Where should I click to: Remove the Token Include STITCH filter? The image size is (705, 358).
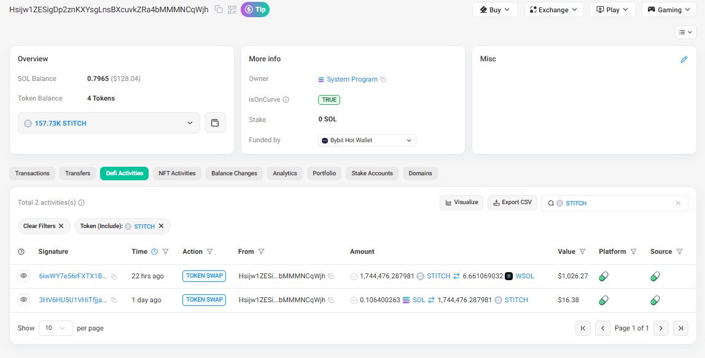(161, 226)
